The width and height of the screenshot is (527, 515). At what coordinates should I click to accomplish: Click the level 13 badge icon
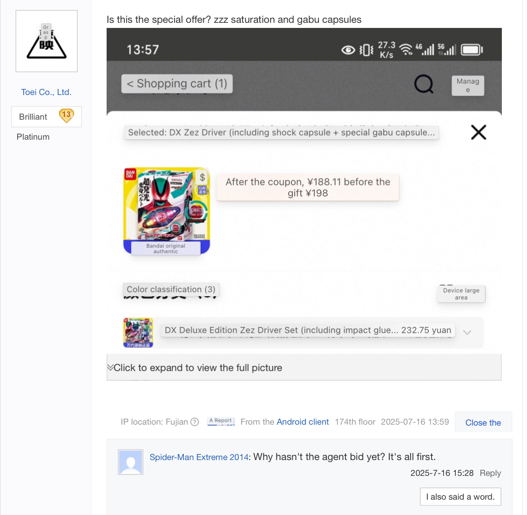pos(66,115)
